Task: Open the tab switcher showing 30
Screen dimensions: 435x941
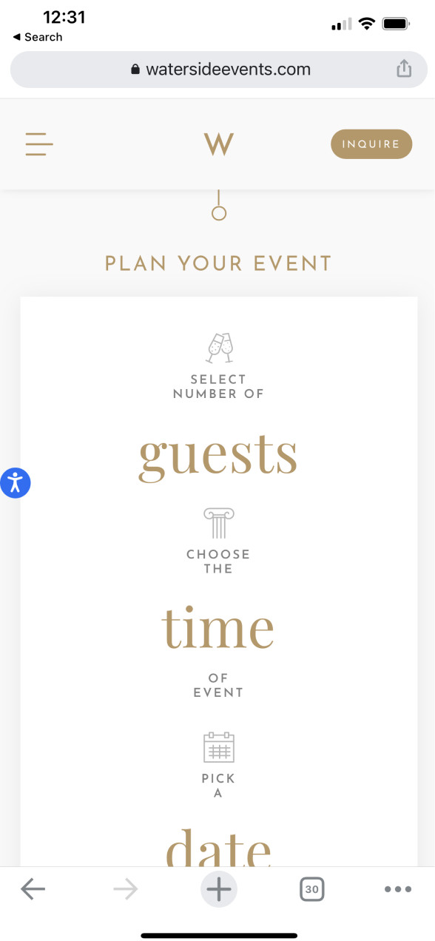Action: click(312, 889)
